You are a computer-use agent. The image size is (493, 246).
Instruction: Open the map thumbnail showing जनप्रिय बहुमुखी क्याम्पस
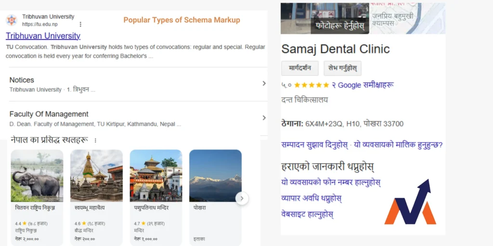coord(408,18)
